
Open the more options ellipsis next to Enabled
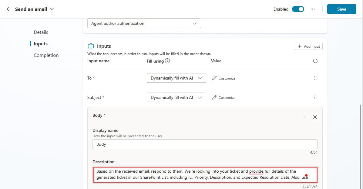coord(313,9)
